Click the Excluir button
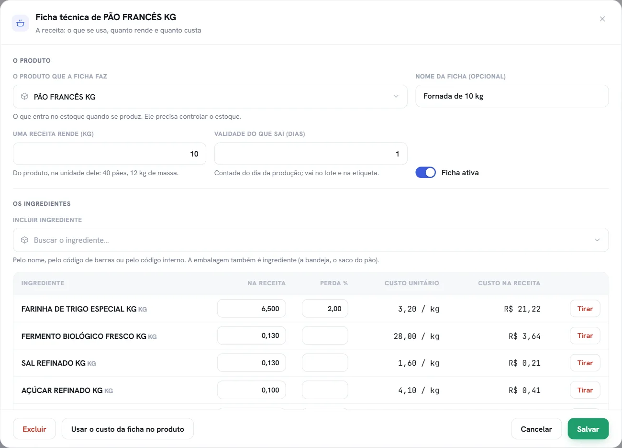This screenshot has width=622, height=448. click(34, 429)
